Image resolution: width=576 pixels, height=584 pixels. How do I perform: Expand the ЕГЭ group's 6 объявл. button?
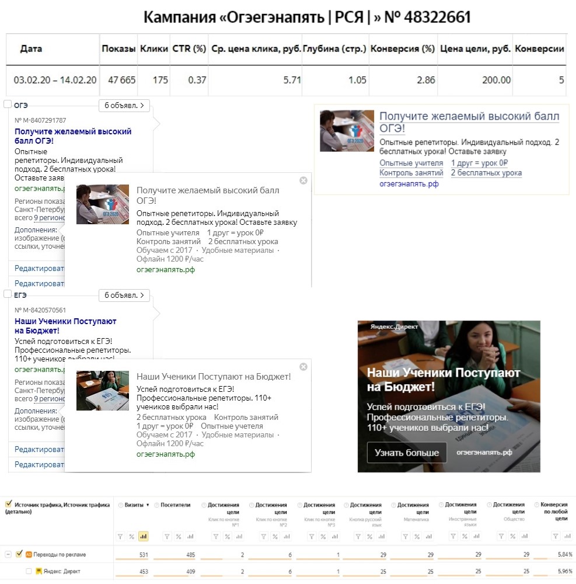pos(124,296)
